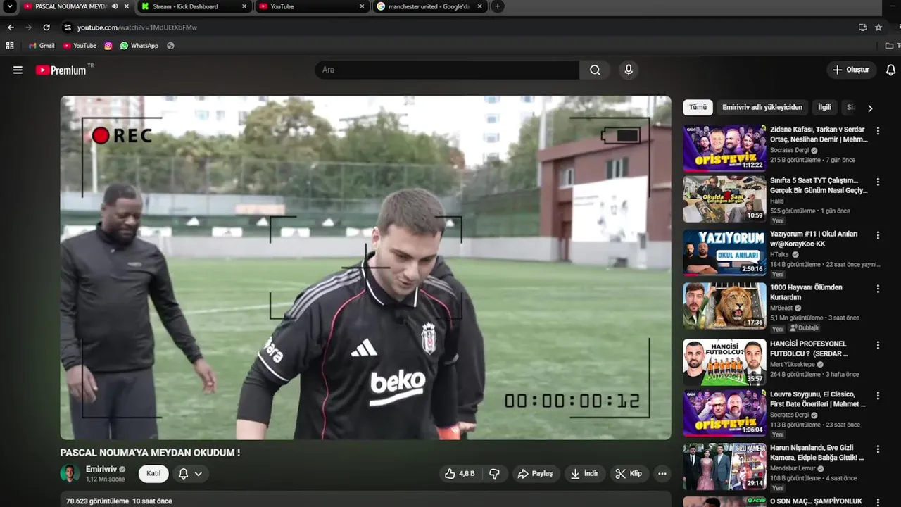Mute audio icon on the first tab
This screenshot has height=507, width=901.
(115, 6)
